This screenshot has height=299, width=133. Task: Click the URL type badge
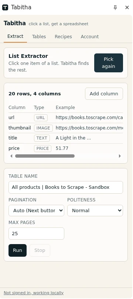pos(41,118)
